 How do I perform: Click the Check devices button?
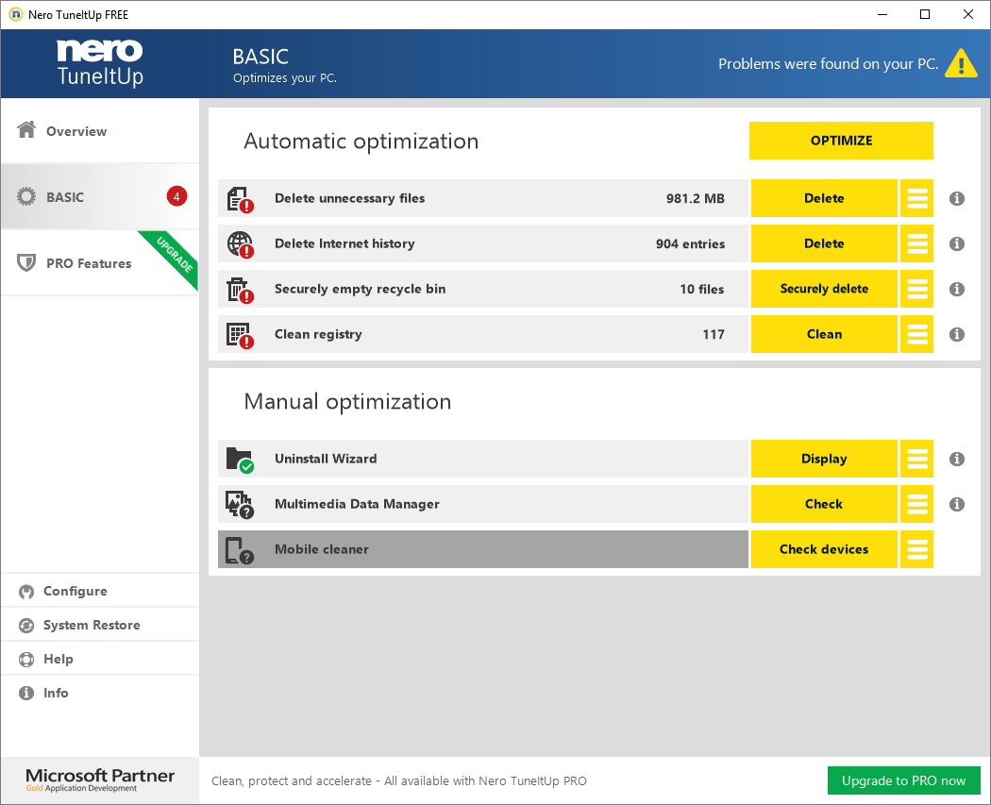[824, 549]
